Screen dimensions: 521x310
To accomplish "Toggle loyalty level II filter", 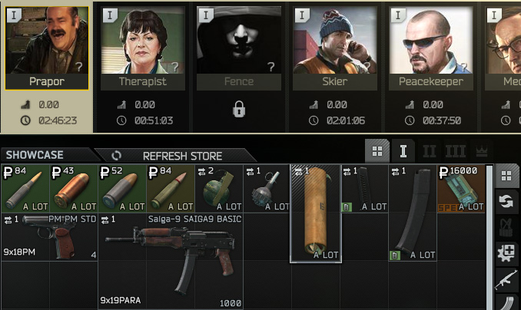I will tap(430, 151).
